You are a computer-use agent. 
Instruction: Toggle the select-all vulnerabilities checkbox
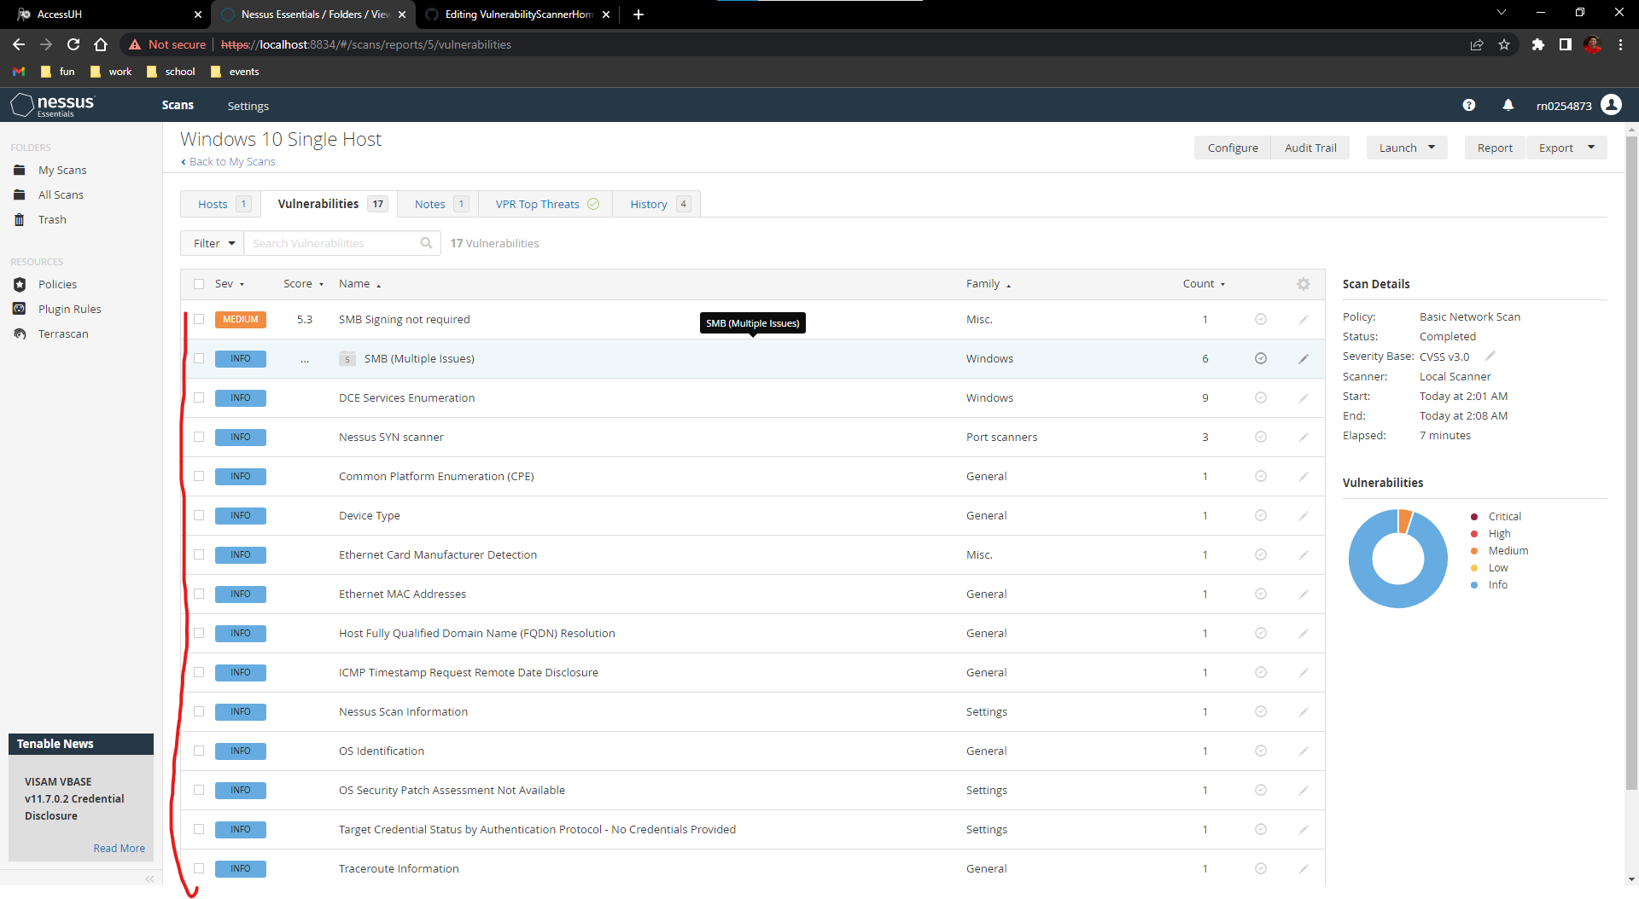[x=199, y=283]
